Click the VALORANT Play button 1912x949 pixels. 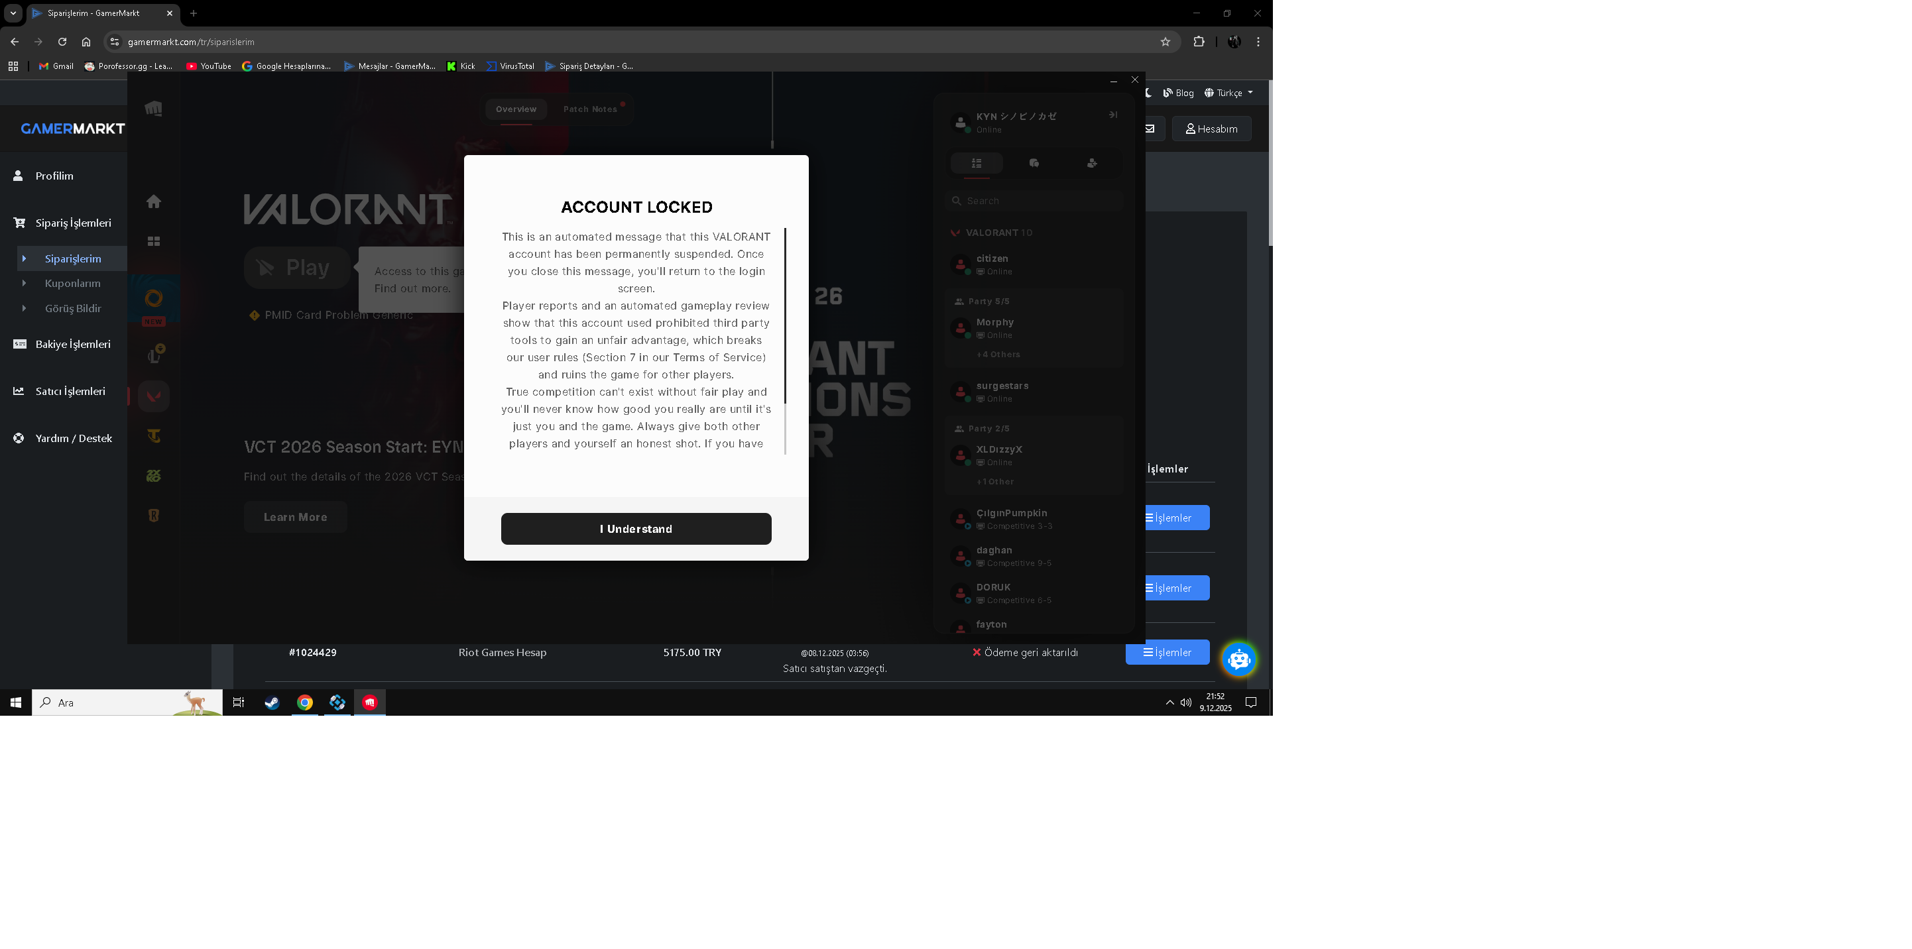(297, 268)
